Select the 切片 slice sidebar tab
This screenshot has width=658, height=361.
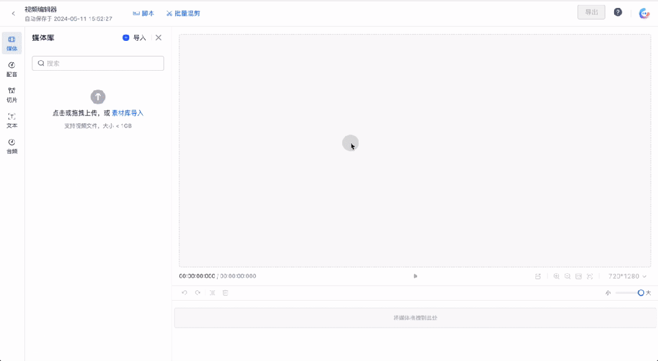coord(12,95)
